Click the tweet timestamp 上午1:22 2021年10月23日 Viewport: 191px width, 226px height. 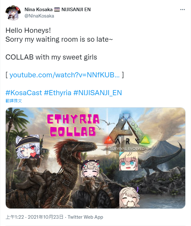34,217
